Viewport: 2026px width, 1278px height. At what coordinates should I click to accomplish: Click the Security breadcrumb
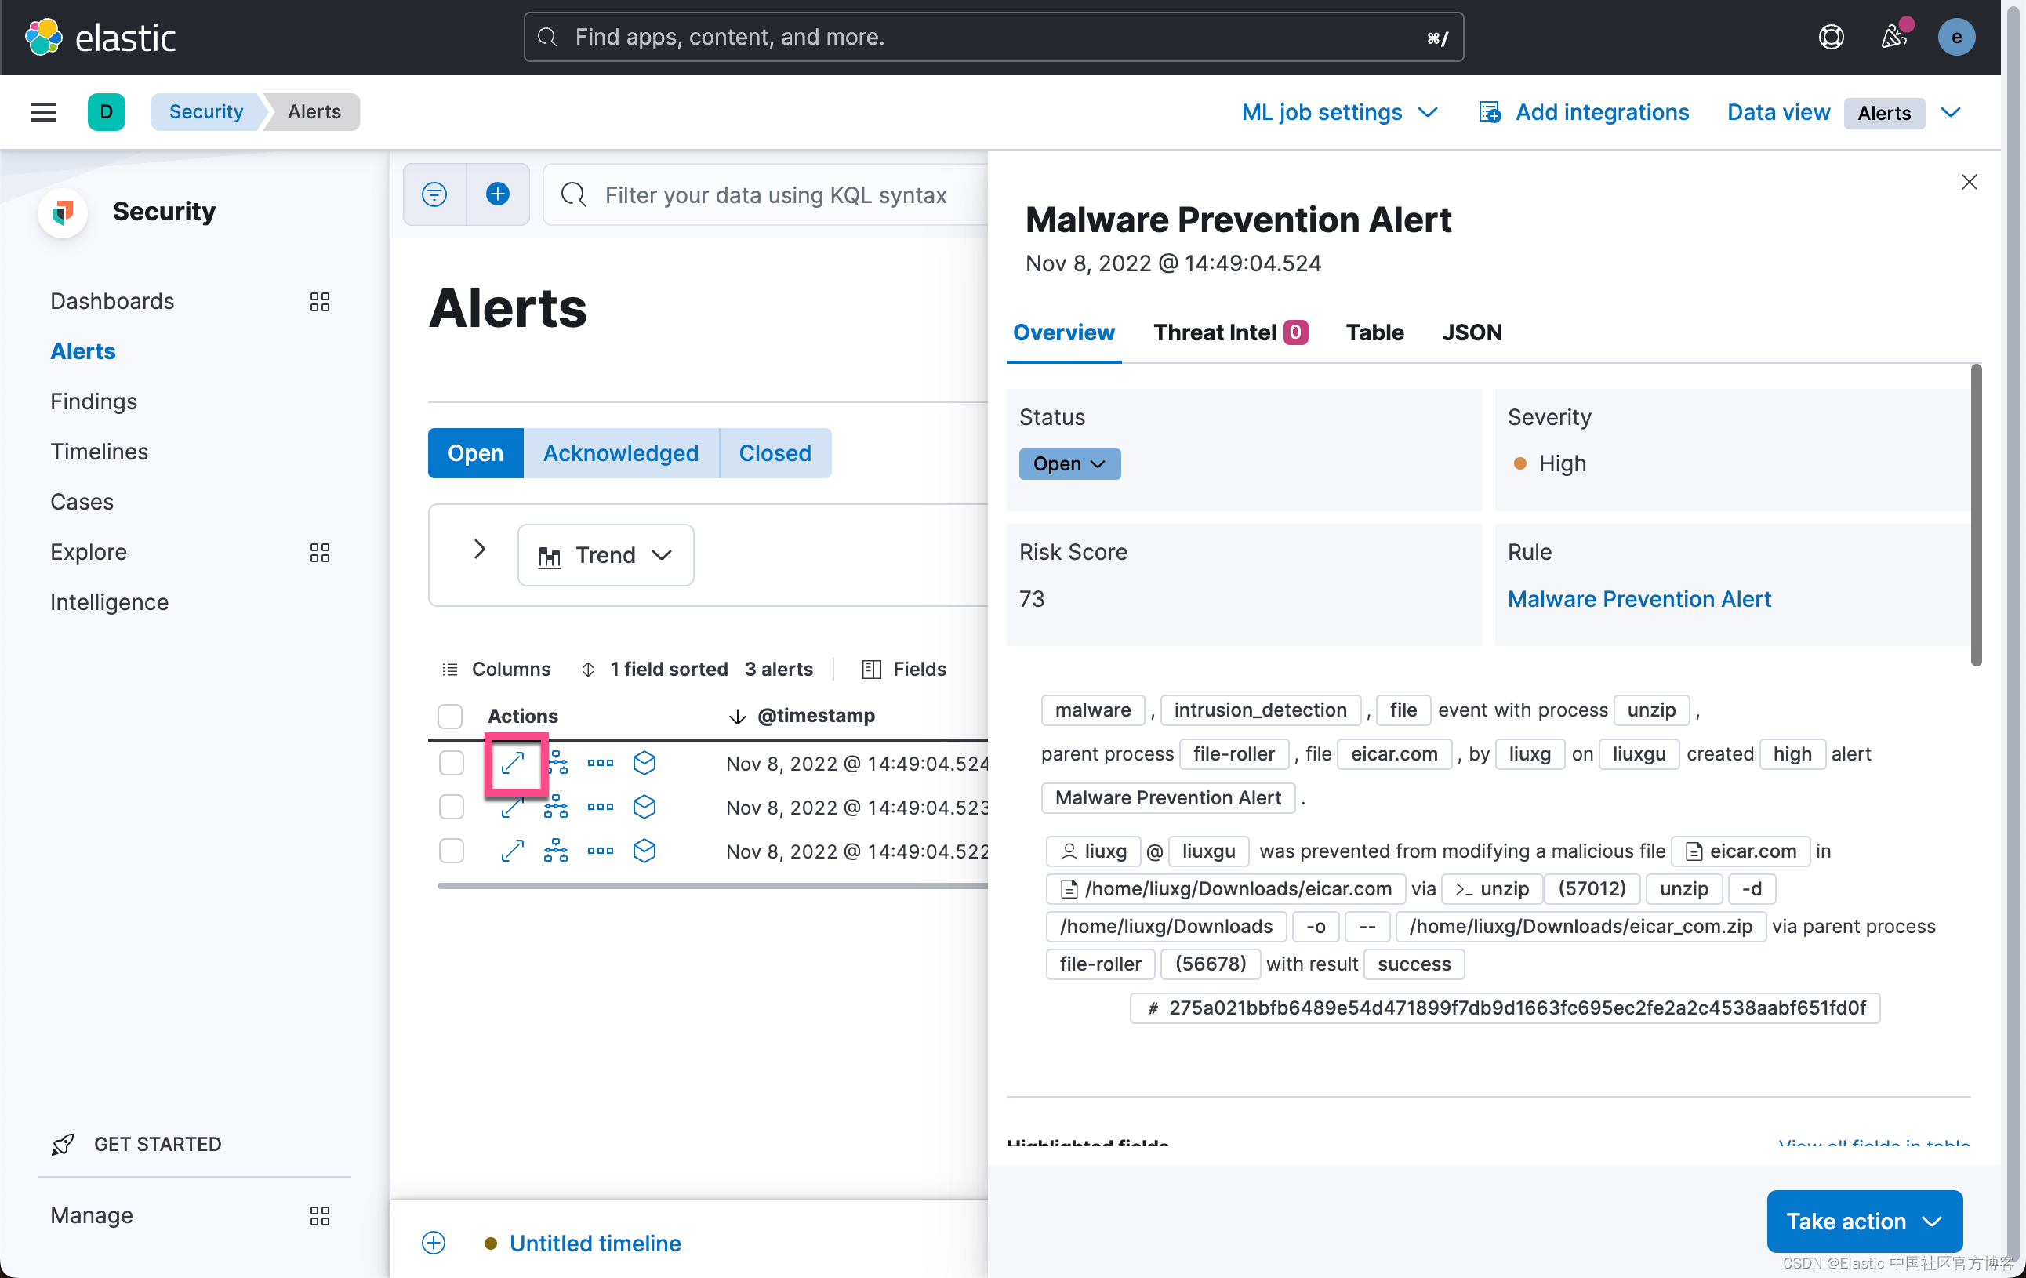[x=206, y=112]
